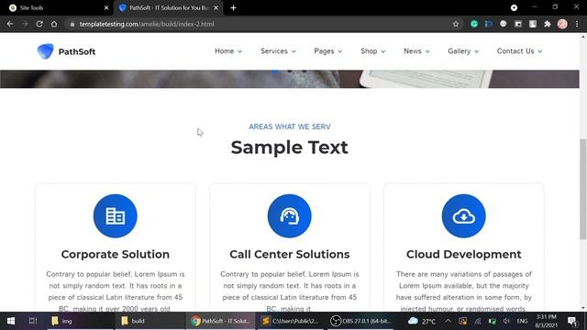587x330 pixels.
Task: Click the ENG language indicator
Action: pyautogui.click(x=522, y=321)
